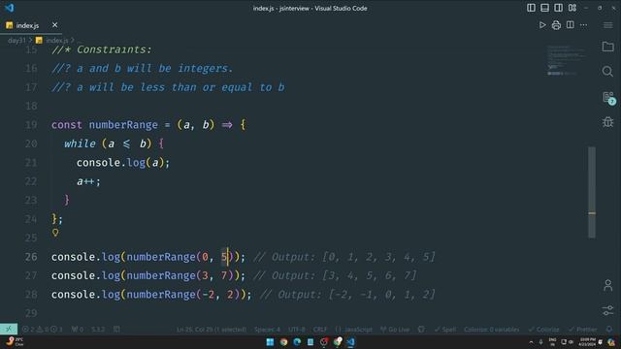Click the day31 breadcrumb
Image resolution: width=621 pixels, height=349 pixels.
click(x=16, y=41)
